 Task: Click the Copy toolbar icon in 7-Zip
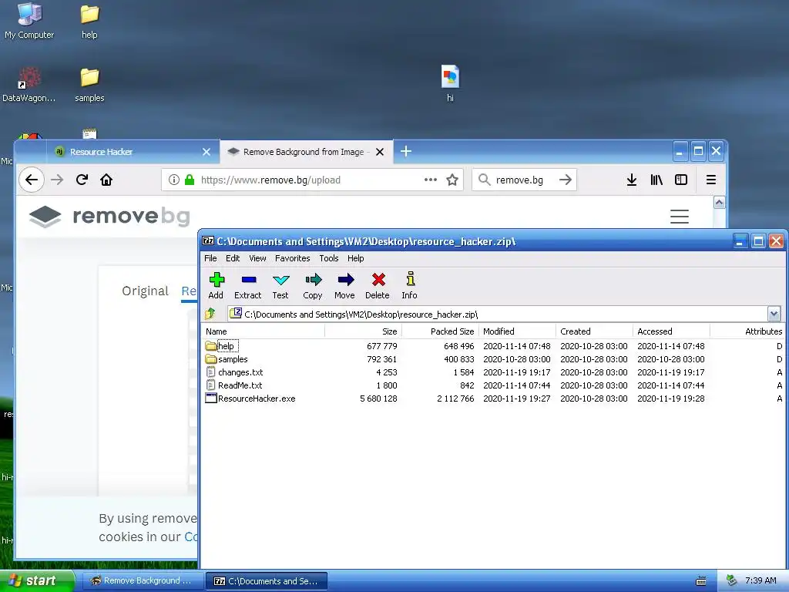point(313,285)
